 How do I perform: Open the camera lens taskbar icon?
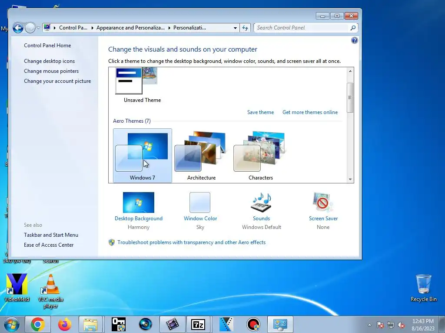pos(145,324)
